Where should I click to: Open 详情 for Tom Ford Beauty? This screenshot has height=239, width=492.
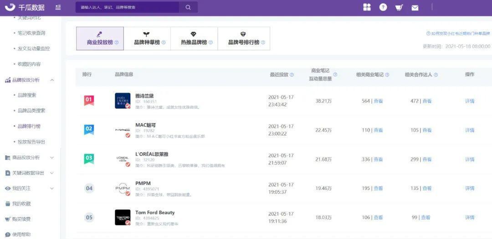pyautogui.click(x=470, y=217)
